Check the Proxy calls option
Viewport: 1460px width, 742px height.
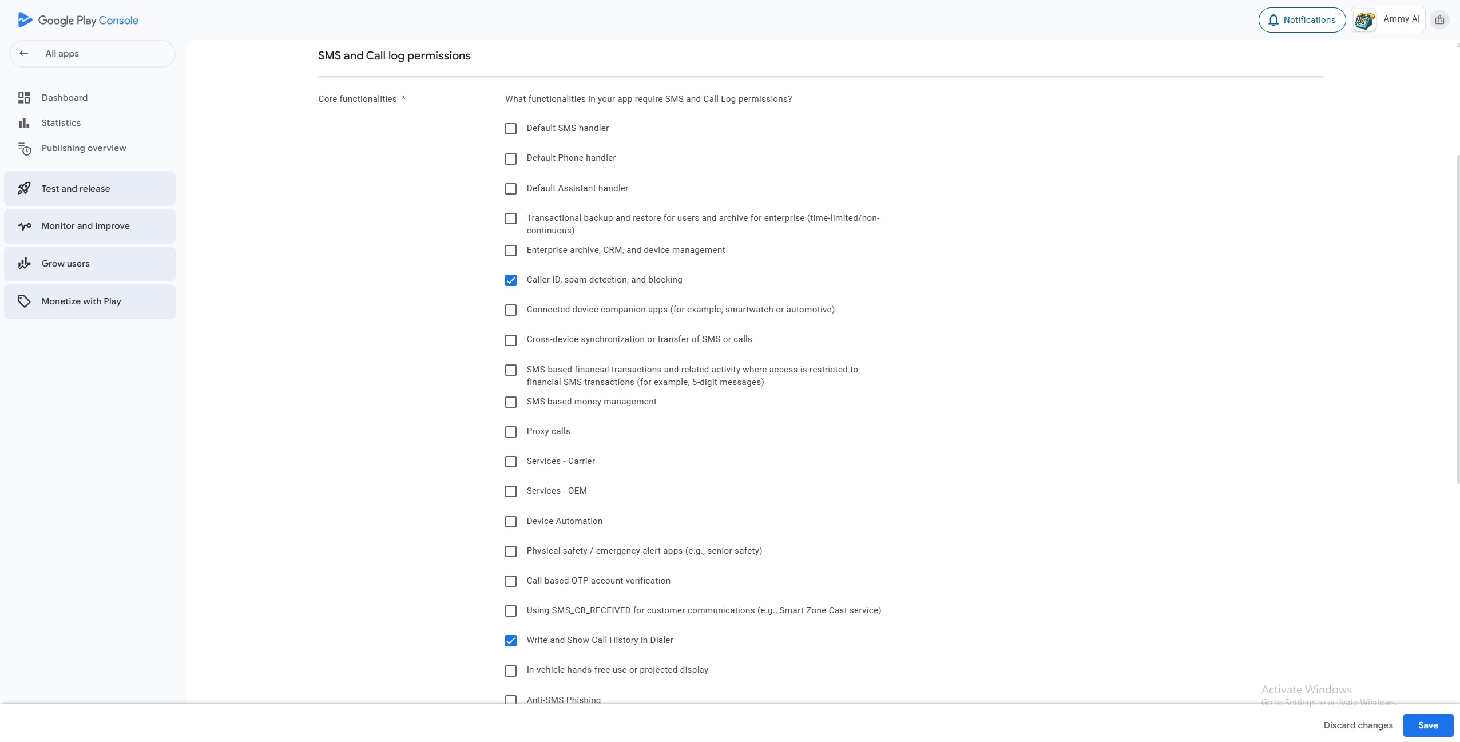[x=511, y=432]
